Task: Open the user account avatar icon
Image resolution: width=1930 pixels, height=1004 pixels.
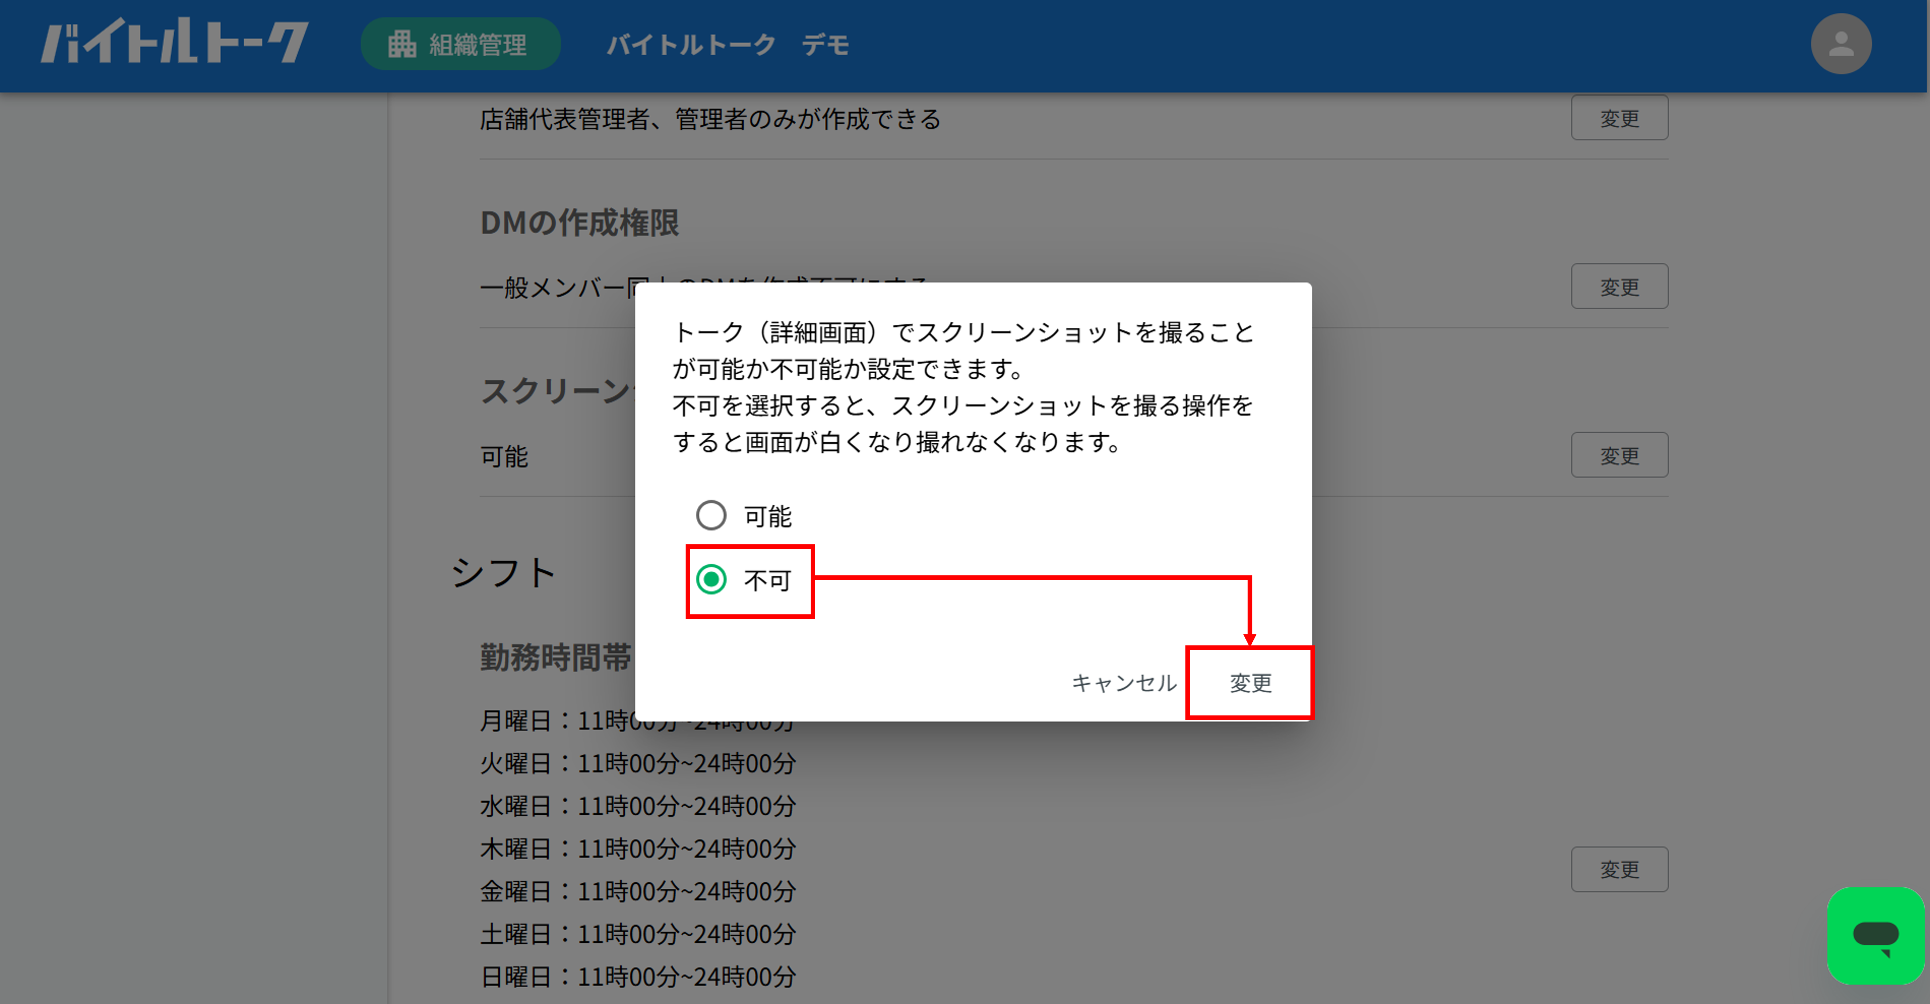Action: coord(1841,43)
